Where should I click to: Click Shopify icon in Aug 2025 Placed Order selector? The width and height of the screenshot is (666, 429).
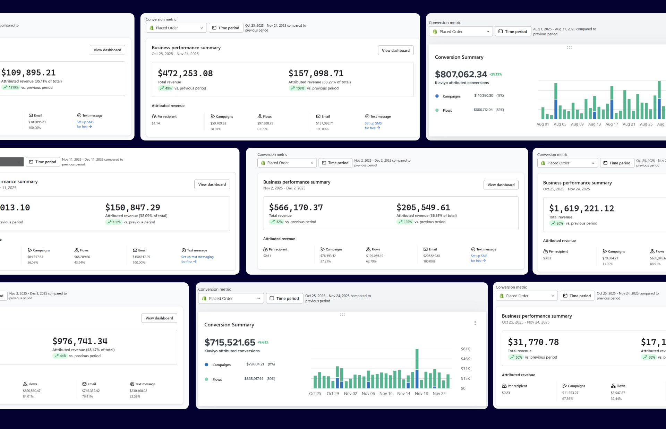click(435, 32)
